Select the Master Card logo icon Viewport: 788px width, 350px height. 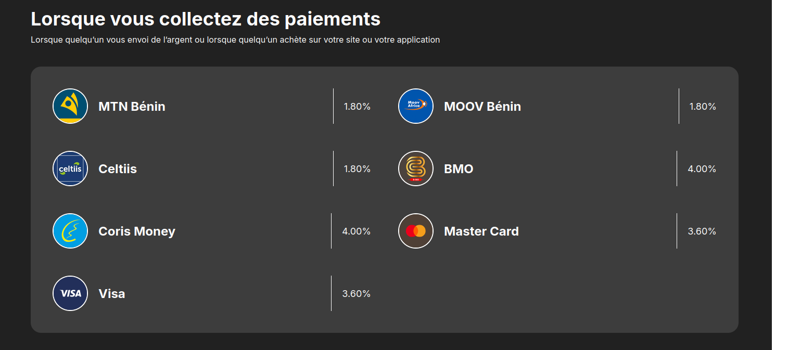pos(416,231)
